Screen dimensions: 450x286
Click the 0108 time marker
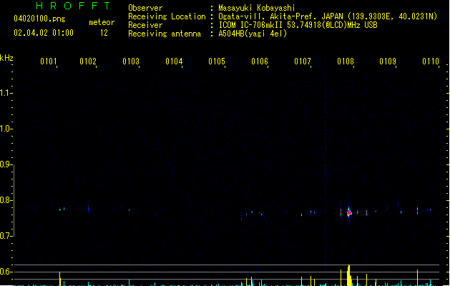click(346, 61)
